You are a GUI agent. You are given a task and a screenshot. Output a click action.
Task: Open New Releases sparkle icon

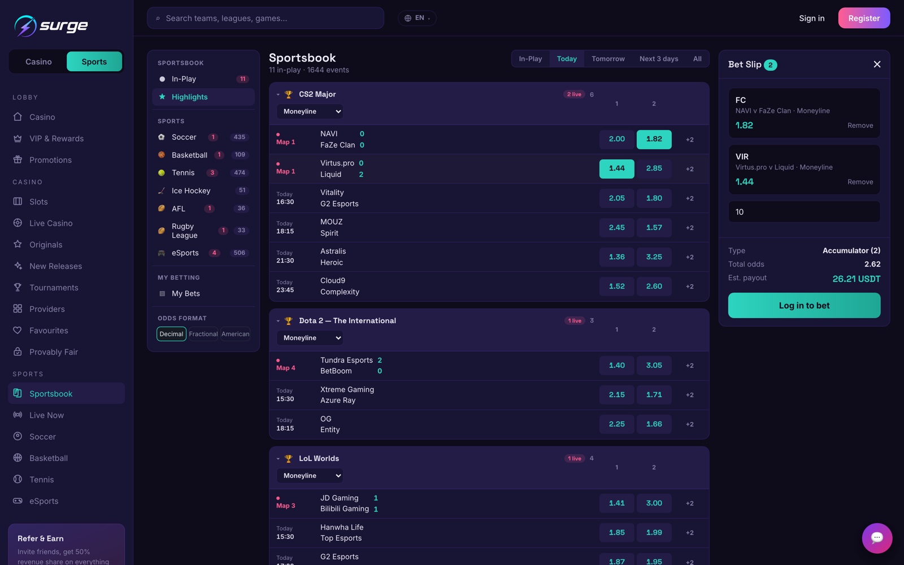tap(18, 266)
